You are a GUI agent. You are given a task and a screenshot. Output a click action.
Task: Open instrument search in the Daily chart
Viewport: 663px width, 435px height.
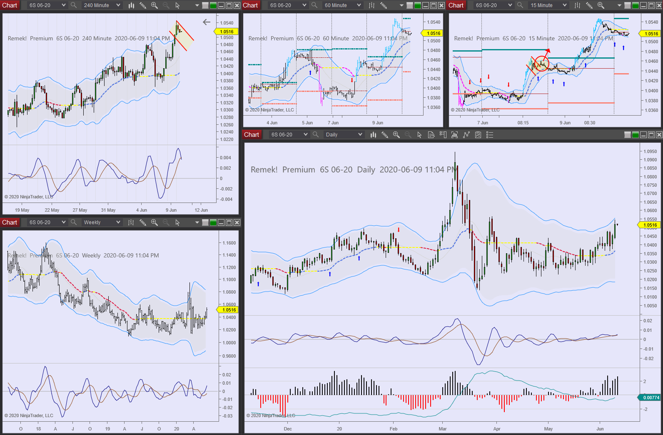tap(316, 135)
